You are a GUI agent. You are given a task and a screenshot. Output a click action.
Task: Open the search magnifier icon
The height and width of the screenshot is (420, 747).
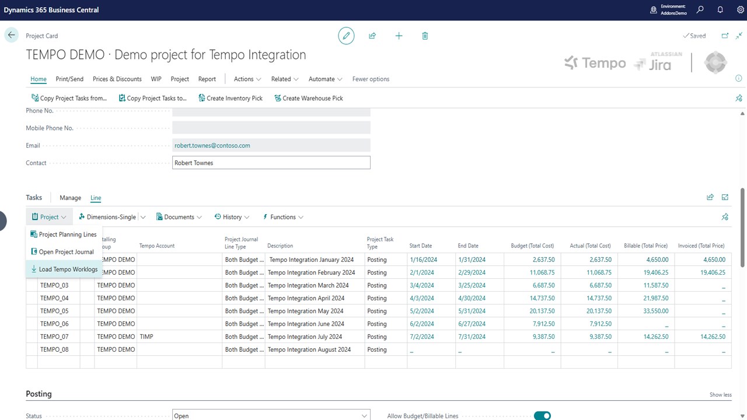[700, 10]
